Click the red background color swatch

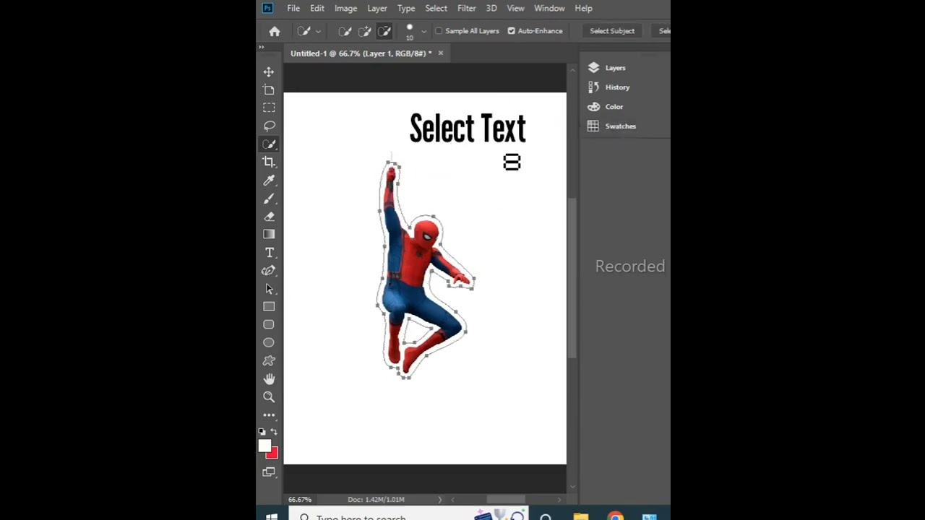(x=274, y=454)
